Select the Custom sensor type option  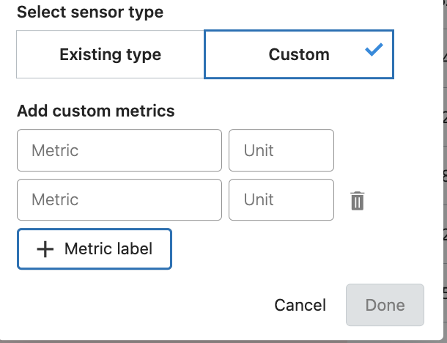(299, 54)
